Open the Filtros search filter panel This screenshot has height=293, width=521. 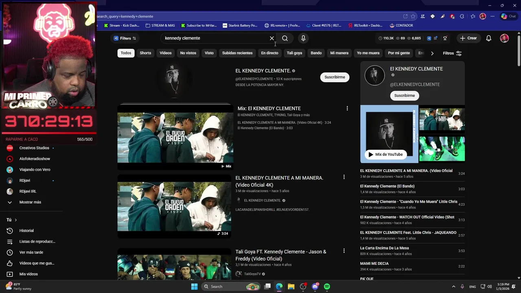[452, 53]
